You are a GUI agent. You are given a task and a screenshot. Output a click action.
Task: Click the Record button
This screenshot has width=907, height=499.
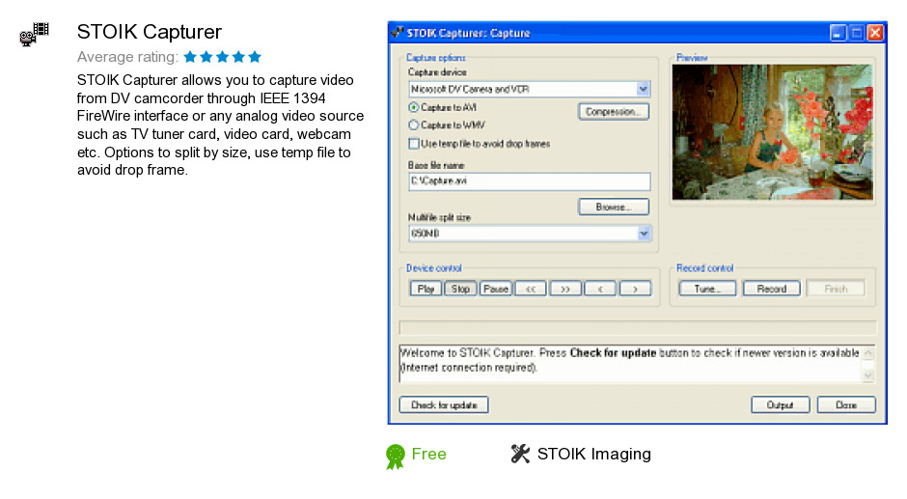pos(772,289)
